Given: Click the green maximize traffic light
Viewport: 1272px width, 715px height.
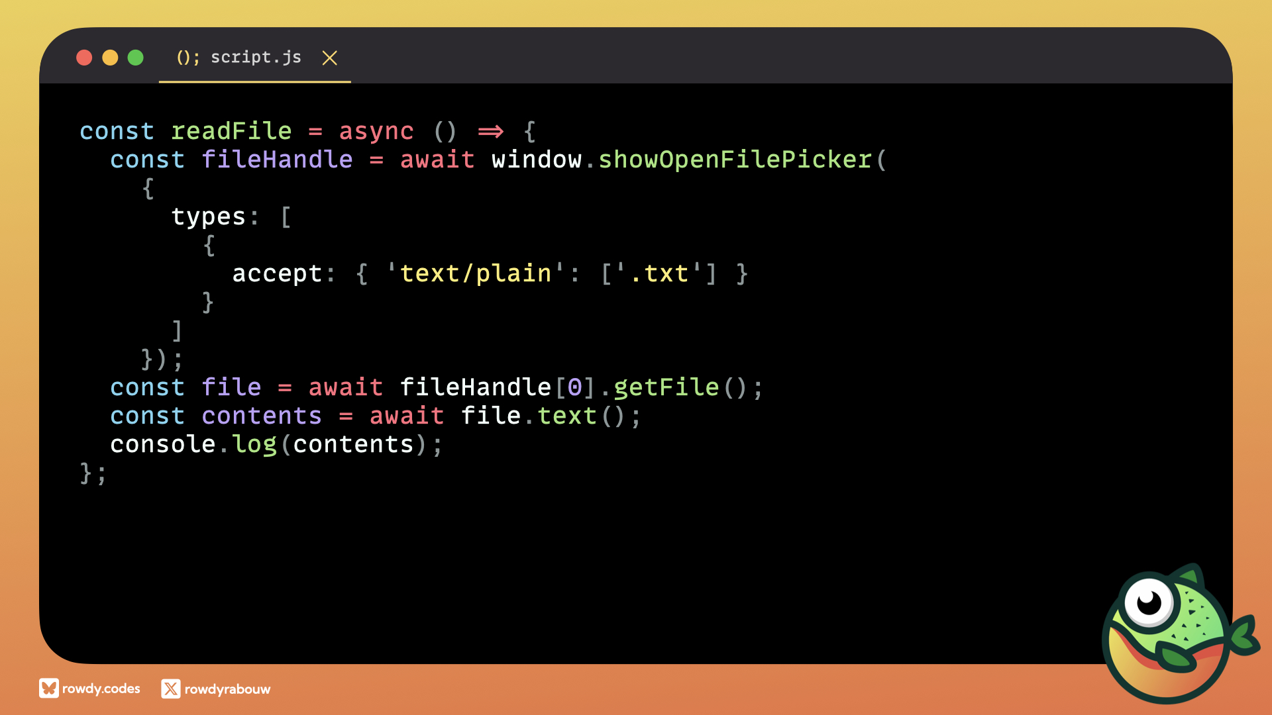Looking at the screenshot, I should click(136, 58).
